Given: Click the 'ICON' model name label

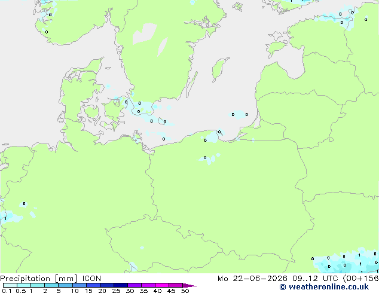Looking at the screenshot, I should [x=91, y=279].
